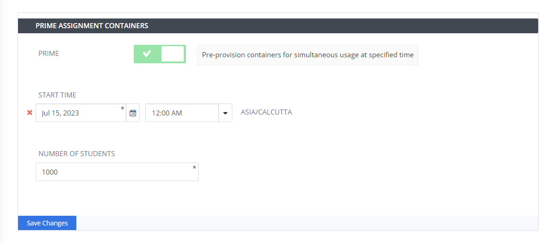This screenshot has width=553, height=243.
Task: Click the Jul 15, 2023 date field
Action: point(81,113)
